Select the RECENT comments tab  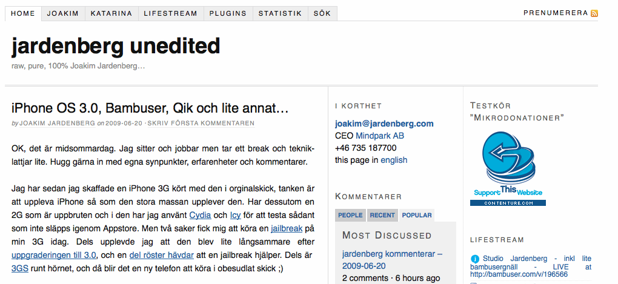pyautogui.click(x=382, y=215)
